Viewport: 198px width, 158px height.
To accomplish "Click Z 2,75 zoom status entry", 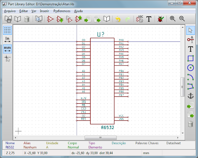I will pyautogui.click(x=10, y=153).
